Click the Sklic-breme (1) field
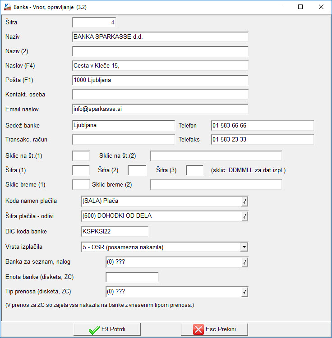Viewport: 332px width, 338px height. point(81,184)
